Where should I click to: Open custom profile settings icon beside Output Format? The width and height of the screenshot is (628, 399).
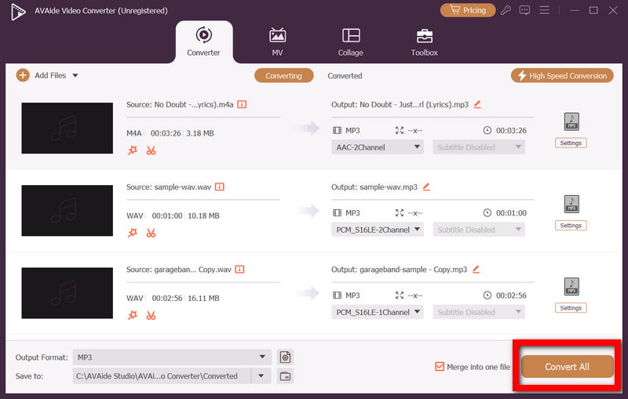[285, 357]
